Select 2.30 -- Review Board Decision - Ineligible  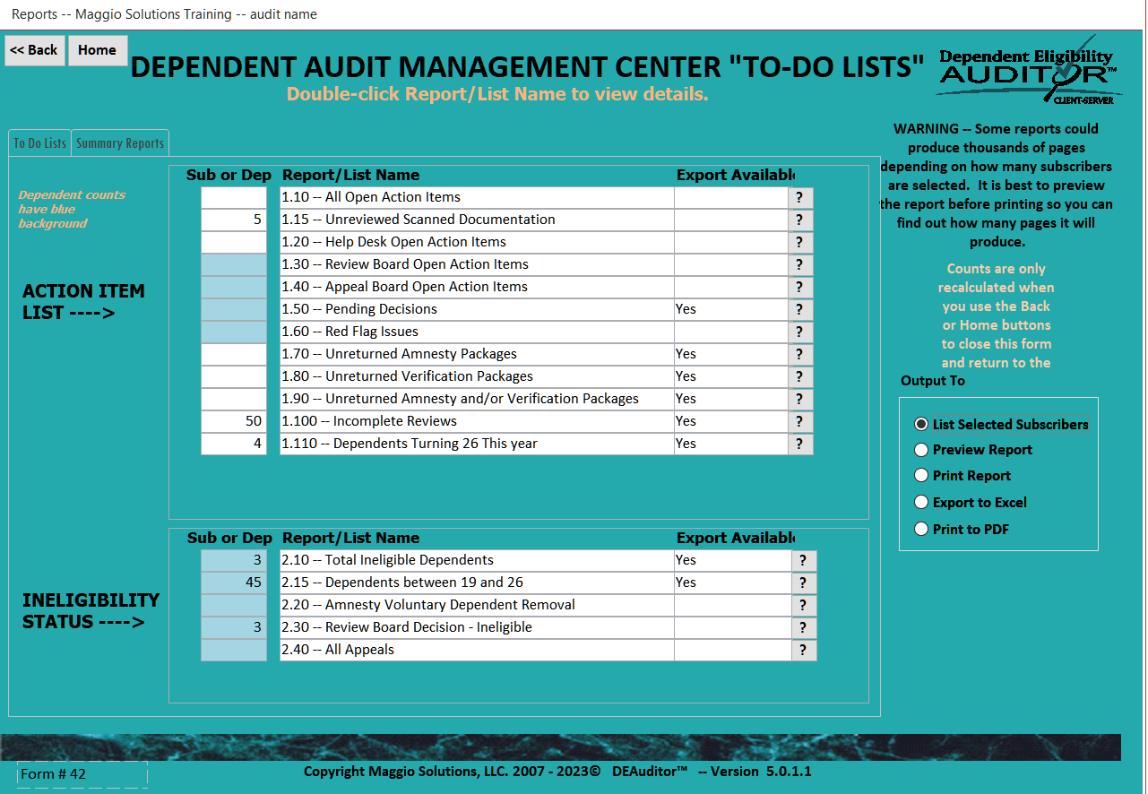pyautogui.click(x=477, y=627)
